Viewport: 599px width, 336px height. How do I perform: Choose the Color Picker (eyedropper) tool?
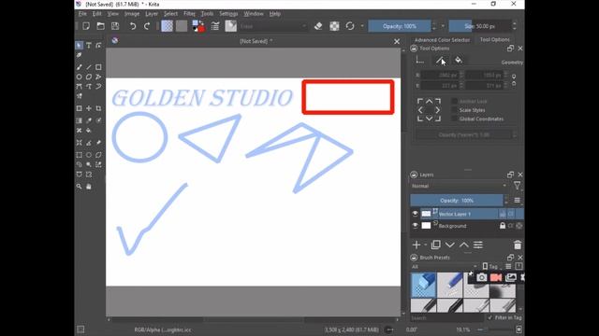[89, 120]
